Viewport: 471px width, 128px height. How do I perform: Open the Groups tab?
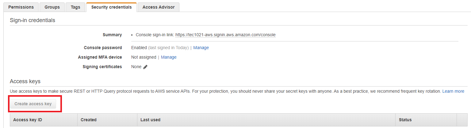pos(52,7)
